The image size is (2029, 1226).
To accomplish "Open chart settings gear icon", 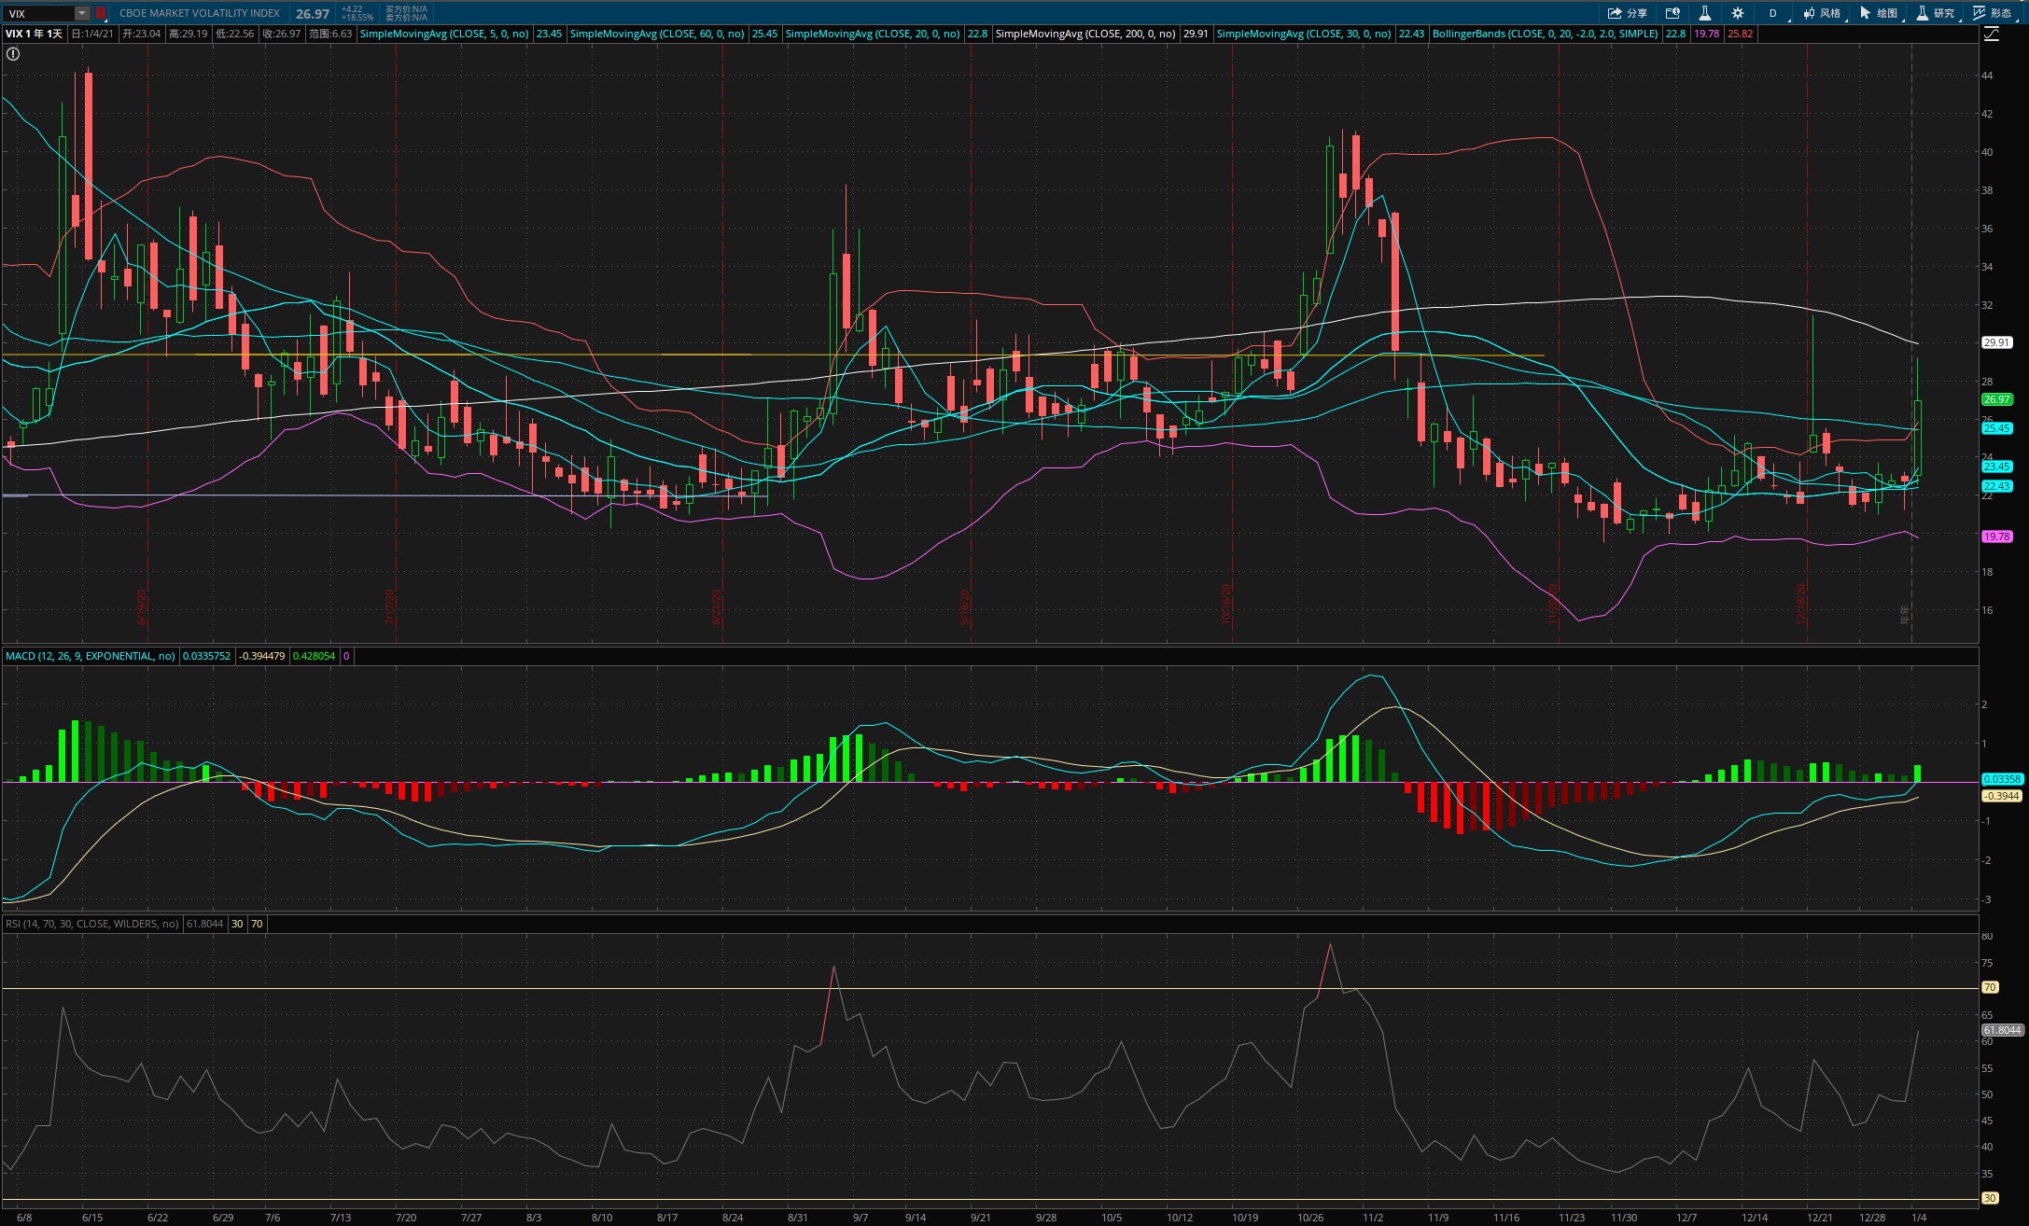I will pyautogui.click(x=1737, y=13).
